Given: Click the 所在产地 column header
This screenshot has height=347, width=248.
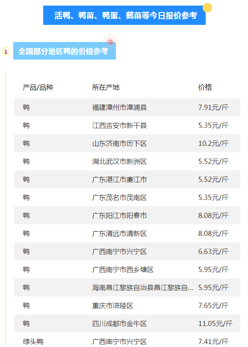Looking at the screenshot, I should coord(106,87).
